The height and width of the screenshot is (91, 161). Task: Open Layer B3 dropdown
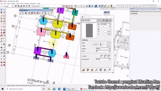click(x=103, y=51)
